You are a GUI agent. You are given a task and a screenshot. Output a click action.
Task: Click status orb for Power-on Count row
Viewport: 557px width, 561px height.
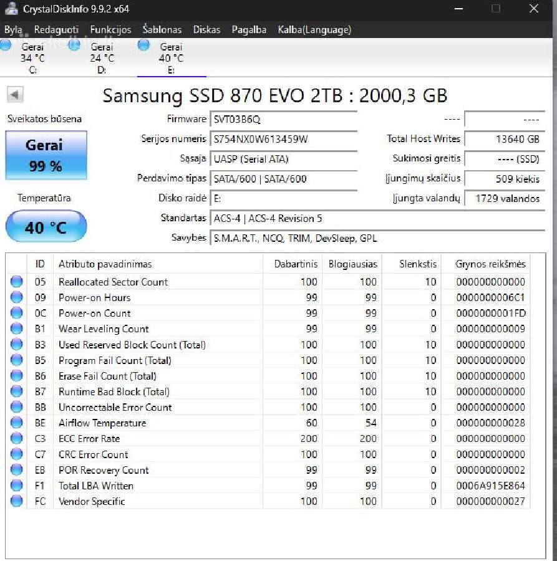coord(16,313)
